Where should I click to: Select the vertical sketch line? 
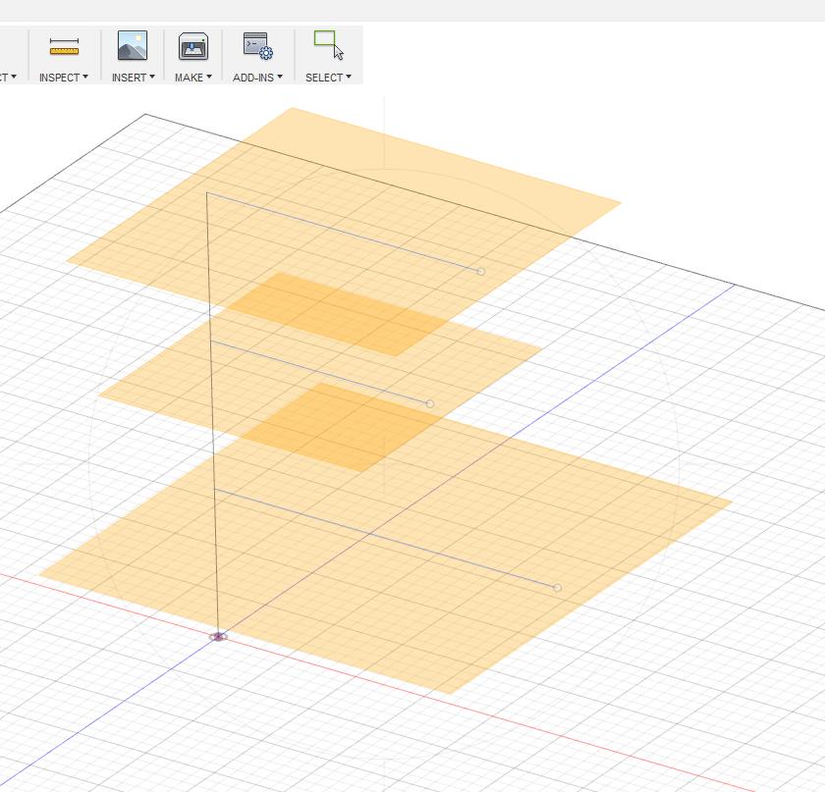coord(211,412)
